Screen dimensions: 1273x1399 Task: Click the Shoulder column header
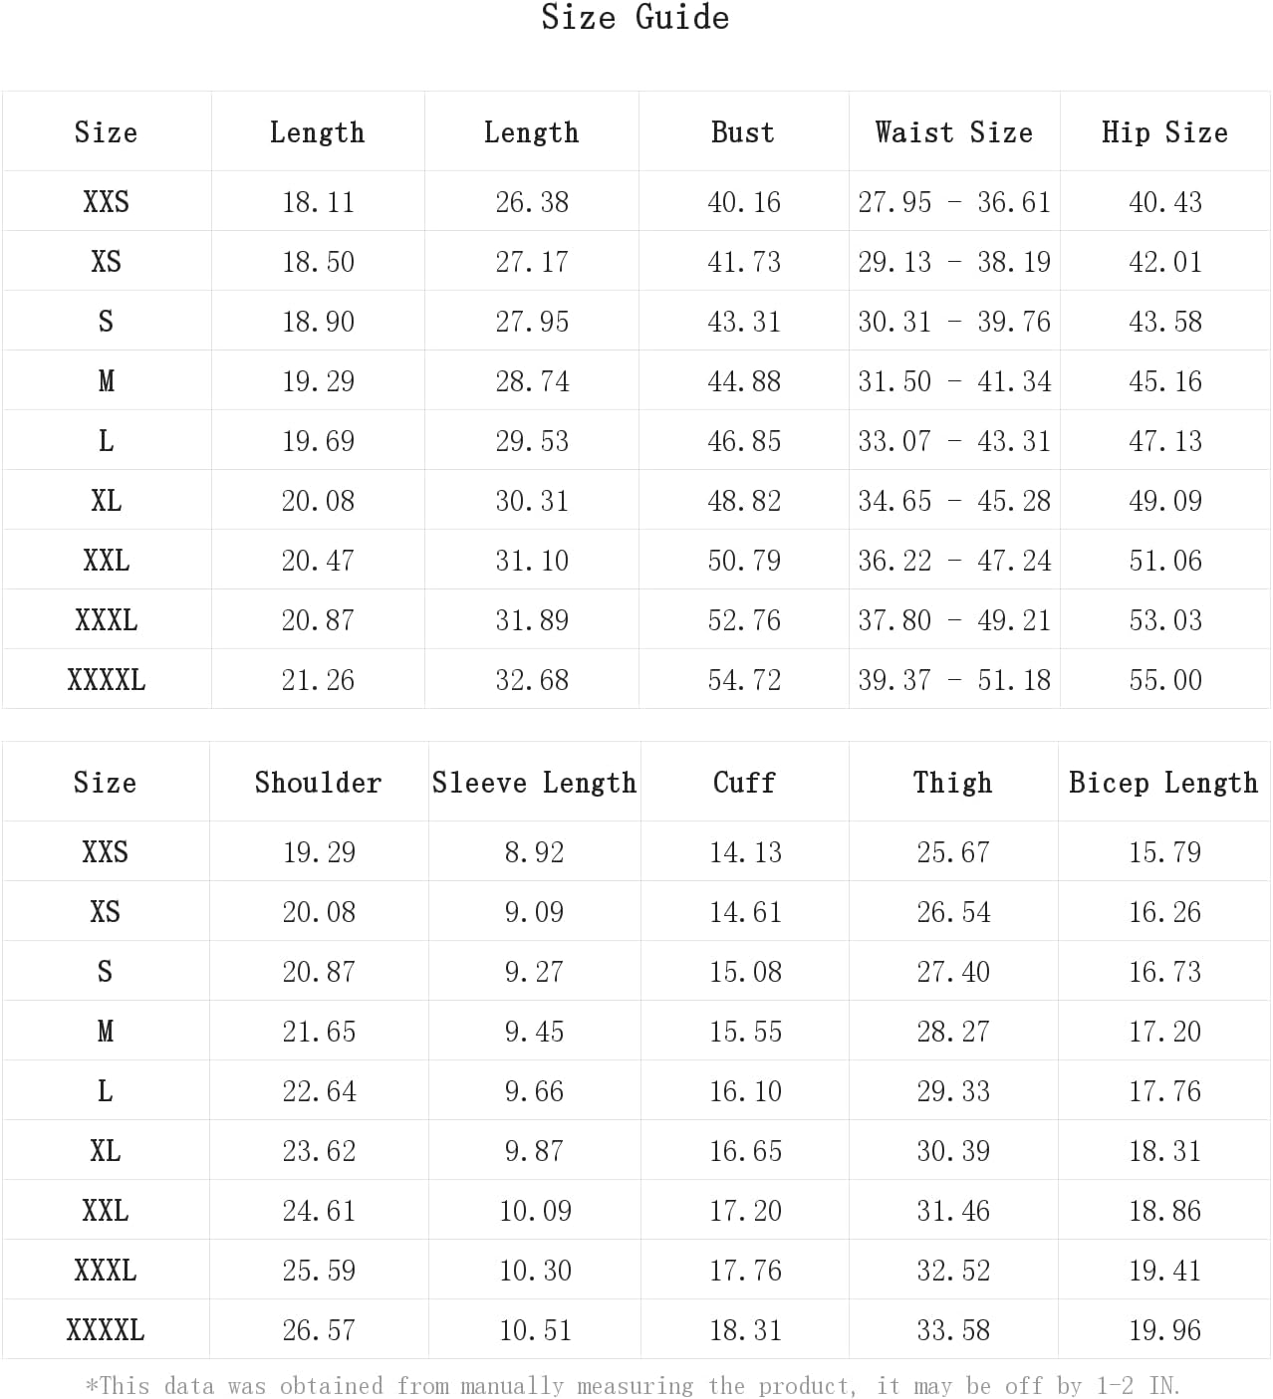pos(318,783)
